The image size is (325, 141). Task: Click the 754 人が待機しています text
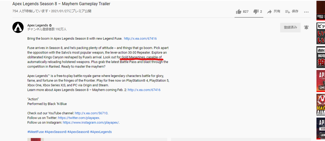(30, 11)
